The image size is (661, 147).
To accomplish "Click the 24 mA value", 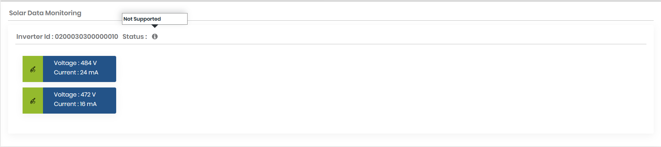I will click(89, 73).
